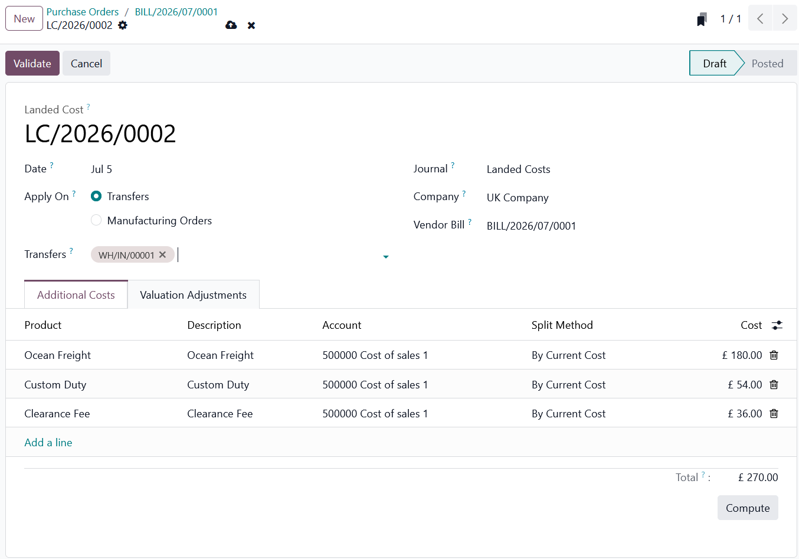Select the Transfers radio option
Viewport: 799px width, 559px height.
[96, 196]
